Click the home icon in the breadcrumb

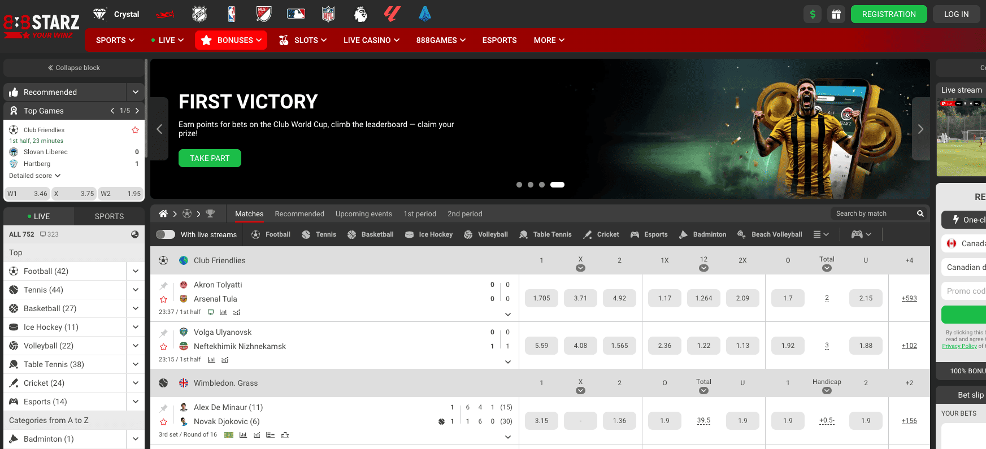[163, 213]
